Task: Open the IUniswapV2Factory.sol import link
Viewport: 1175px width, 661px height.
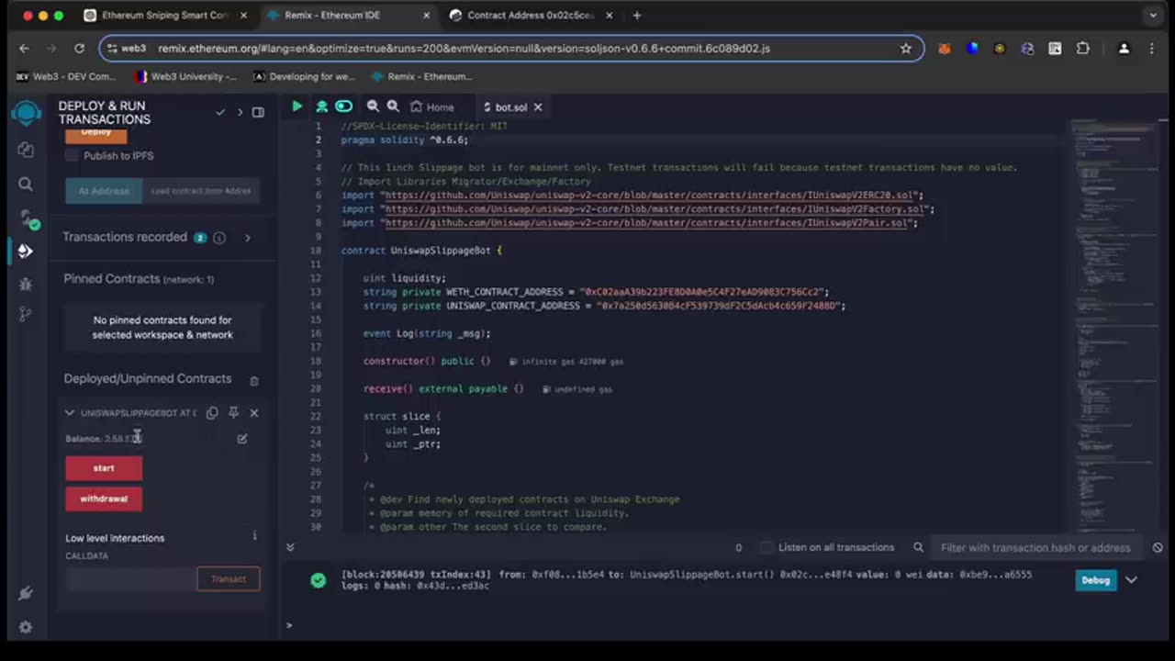Action: (x=656, y=209)
